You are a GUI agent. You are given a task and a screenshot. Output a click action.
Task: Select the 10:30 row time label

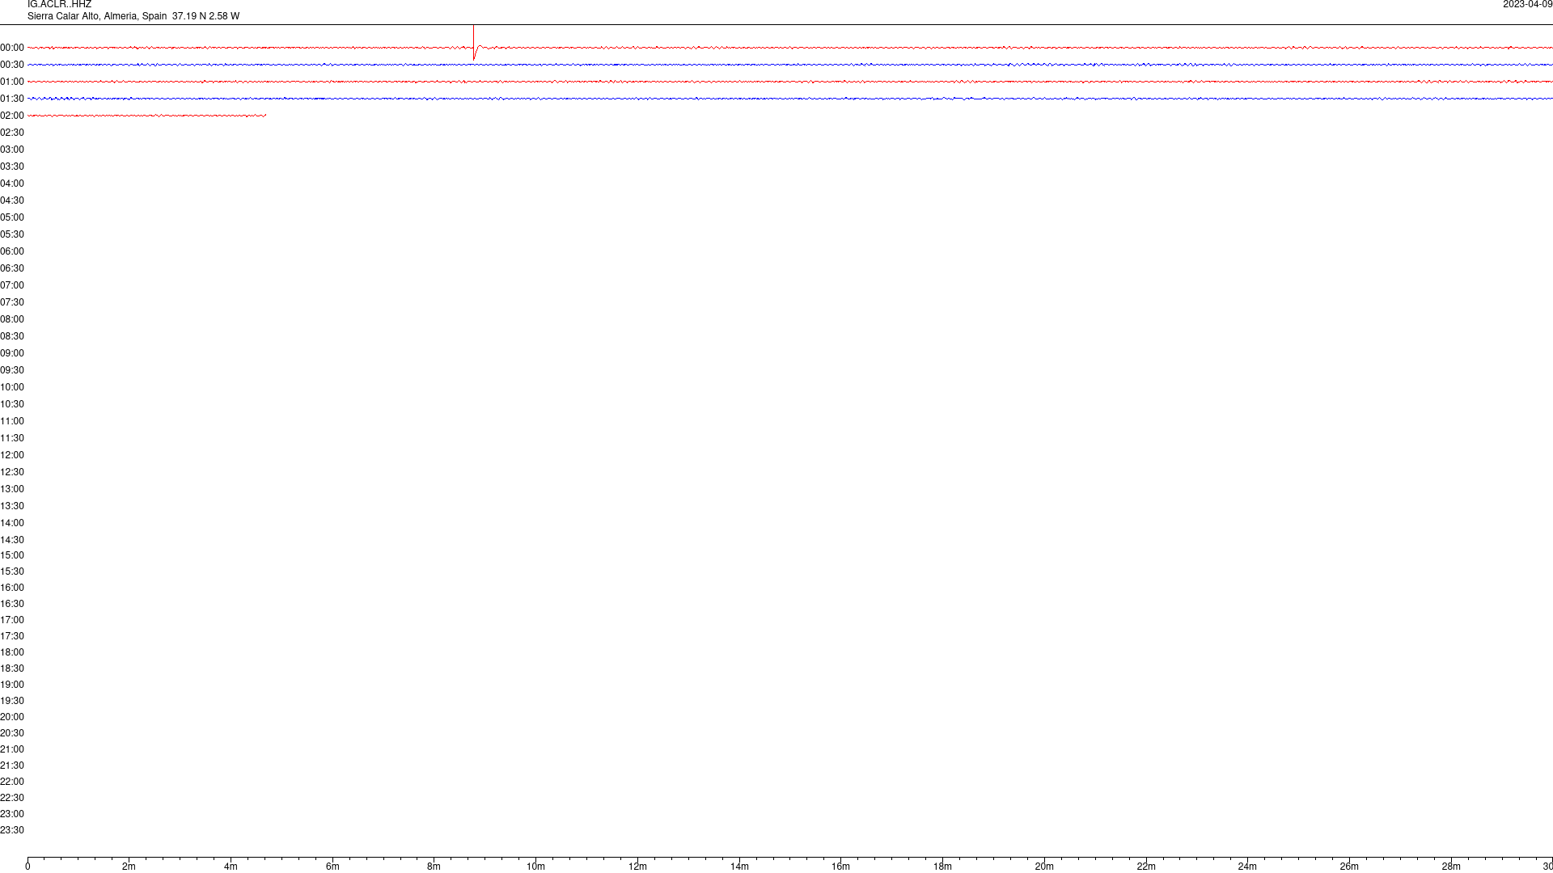click(12, 404)
